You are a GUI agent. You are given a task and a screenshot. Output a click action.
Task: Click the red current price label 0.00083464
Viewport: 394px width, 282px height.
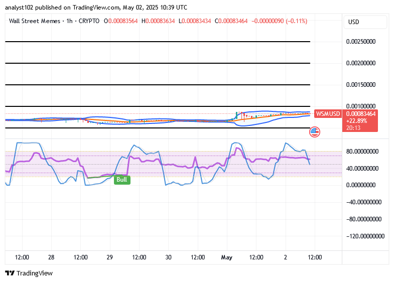(360, 114)
